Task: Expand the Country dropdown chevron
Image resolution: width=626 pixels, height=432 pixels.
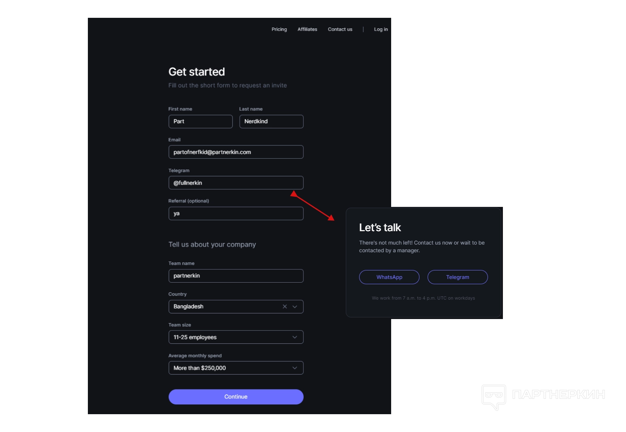Action: 295,306
